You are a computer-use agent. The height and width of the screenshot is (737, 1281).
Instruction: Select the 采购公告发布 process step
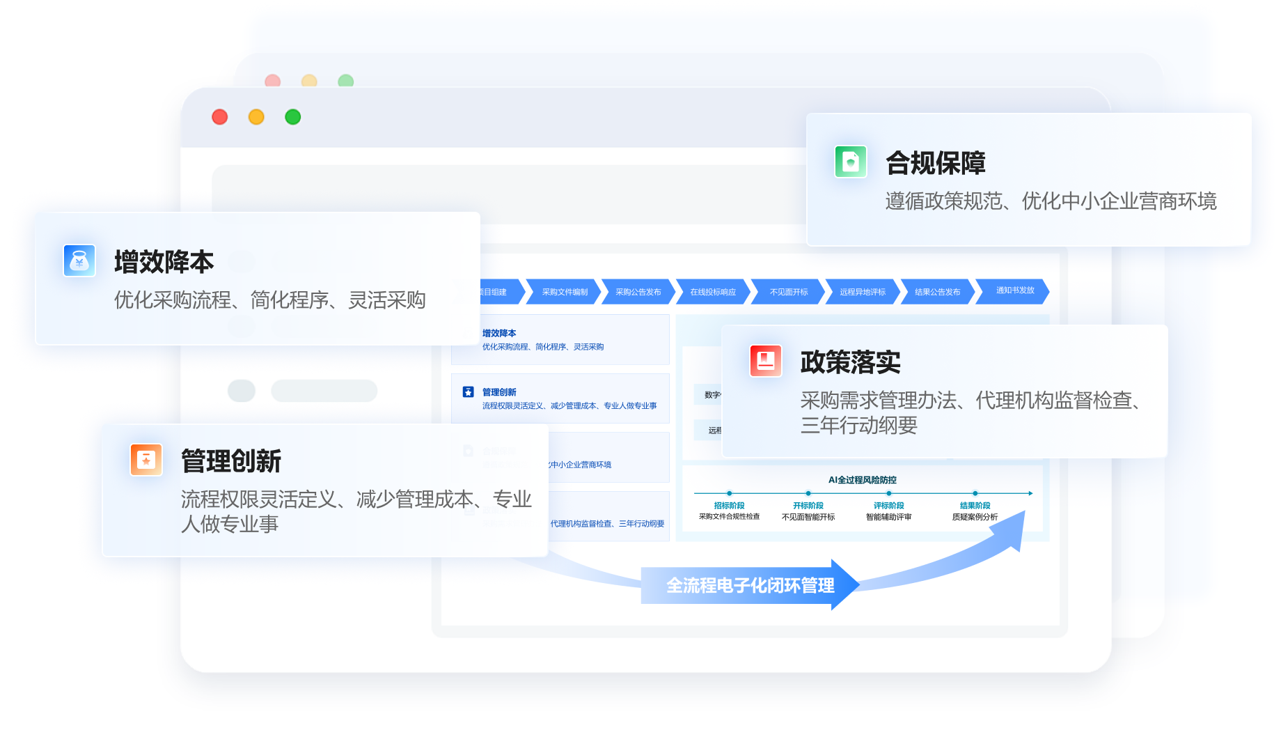(x=638, y=292)
